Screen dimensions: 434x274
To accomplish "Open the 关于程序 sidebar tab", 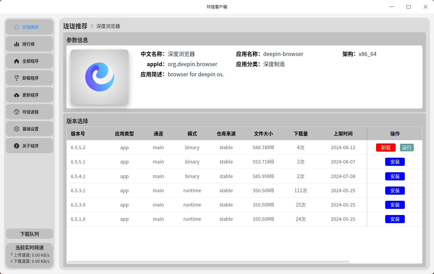I will [x=29, y=146].
